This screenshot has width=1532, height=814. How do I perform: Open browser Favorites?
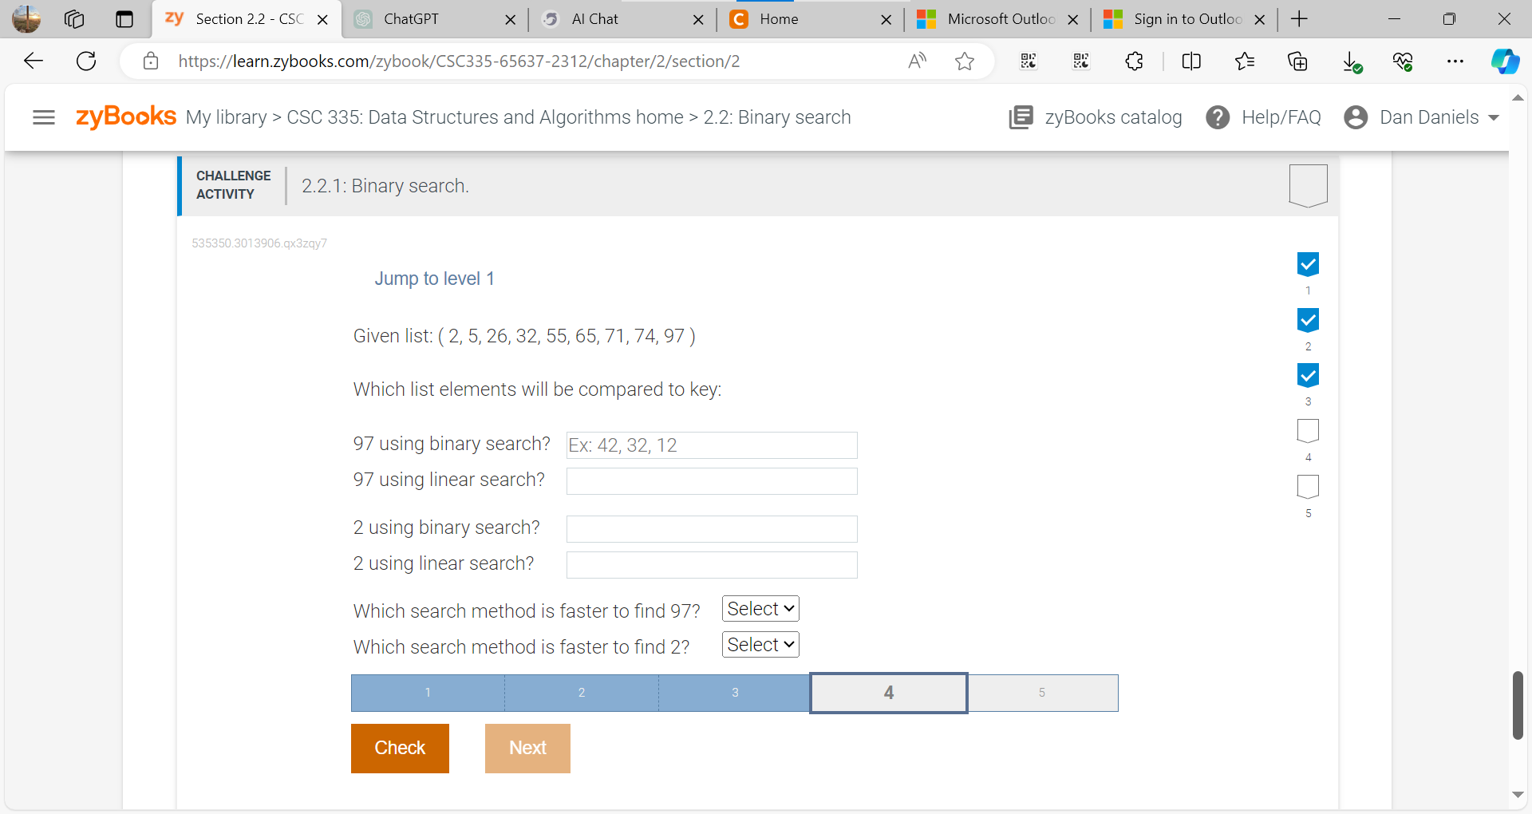[1244, 61]
